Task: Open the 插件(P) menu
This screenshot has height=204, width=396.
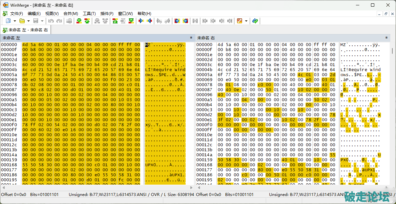Action: [107, 14]
